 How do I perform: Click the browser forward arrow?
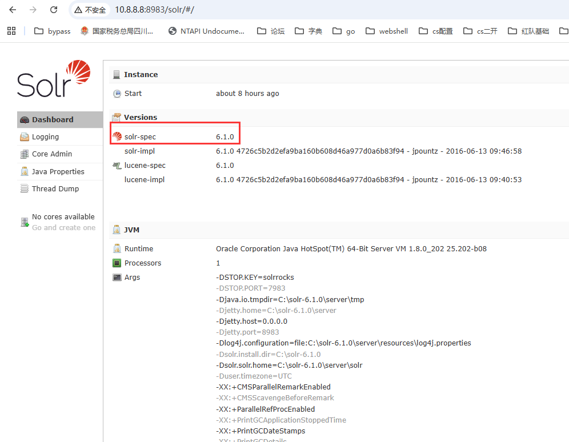33,10
